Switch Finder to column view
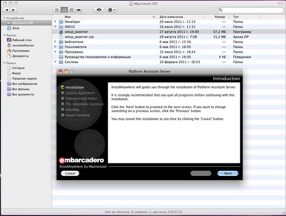 [x=71, y=10]
